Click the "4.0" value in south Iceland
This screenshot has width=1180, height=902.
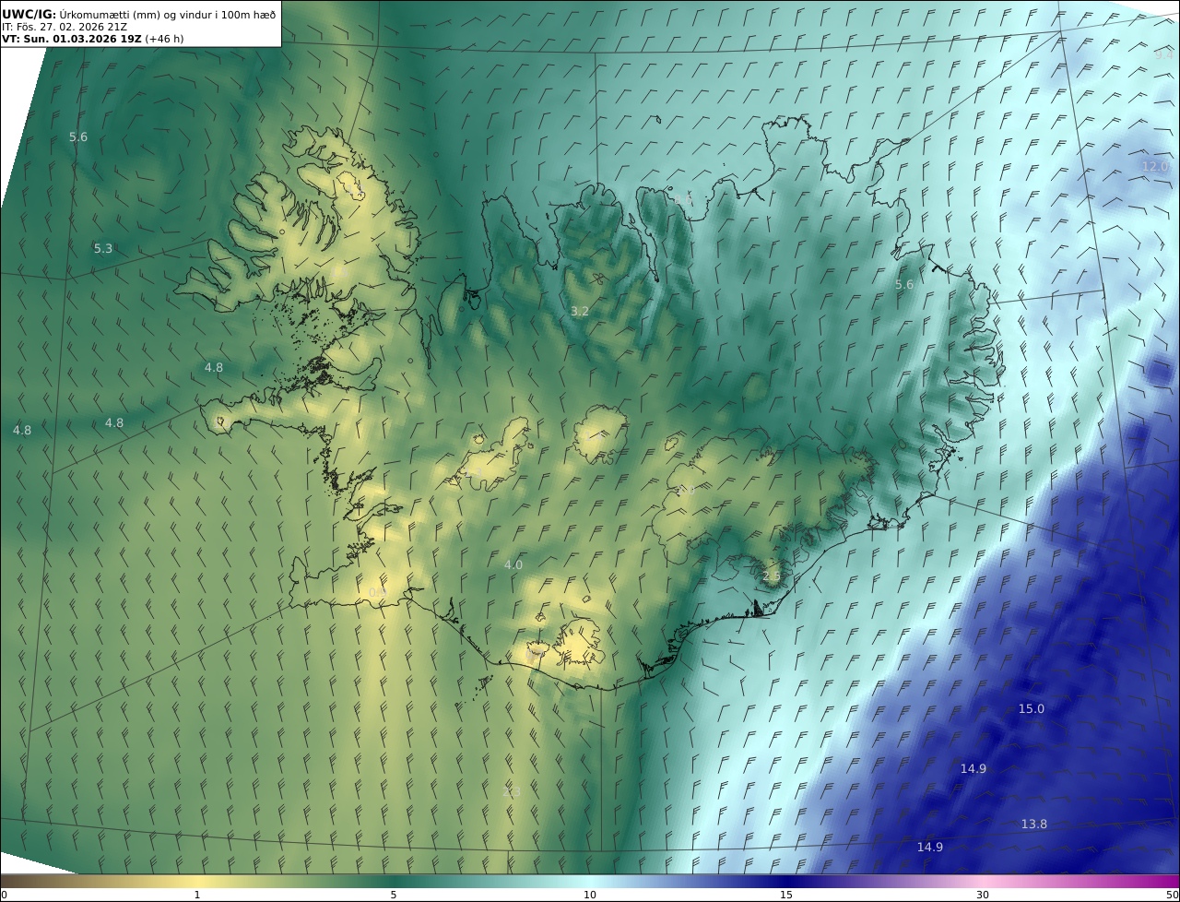[513, 564]
